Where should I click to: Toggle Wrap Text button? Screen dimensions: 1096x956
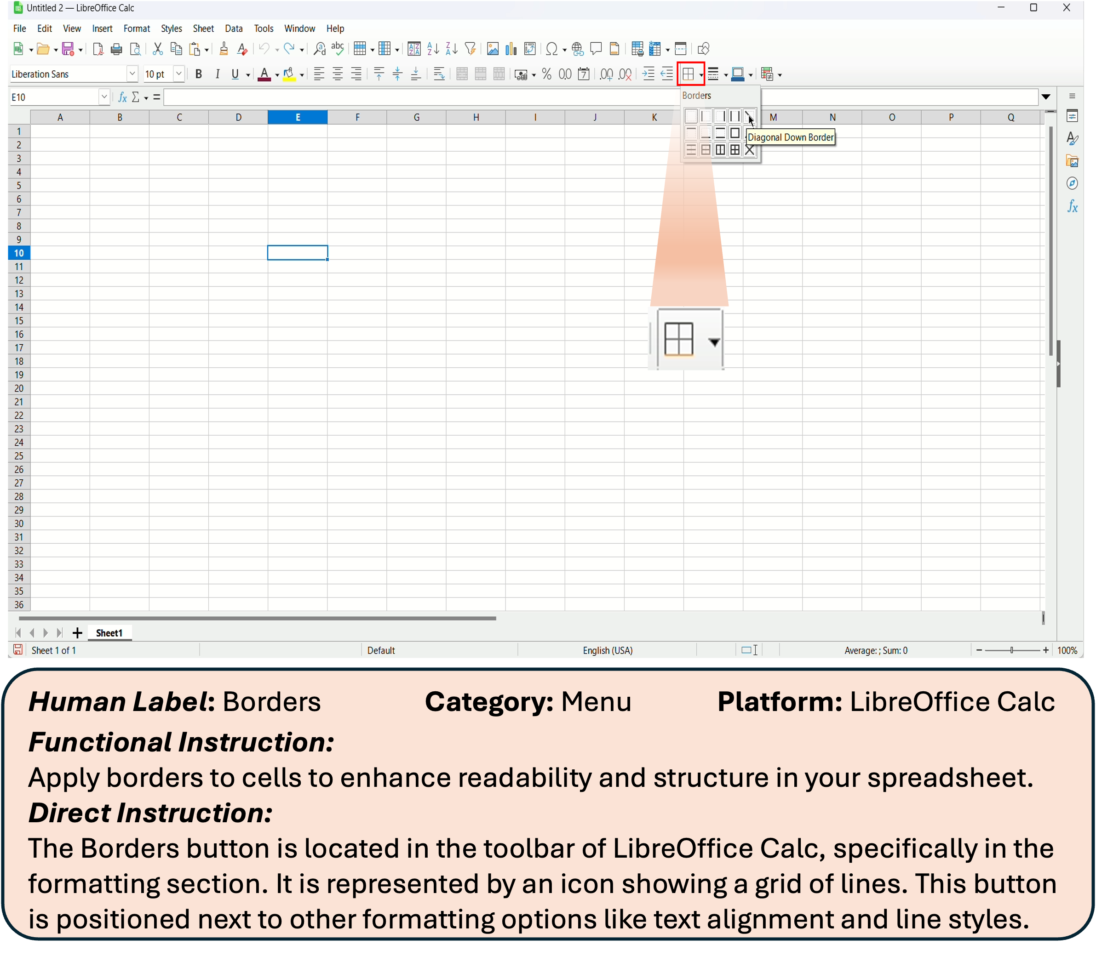pos(439,74)
